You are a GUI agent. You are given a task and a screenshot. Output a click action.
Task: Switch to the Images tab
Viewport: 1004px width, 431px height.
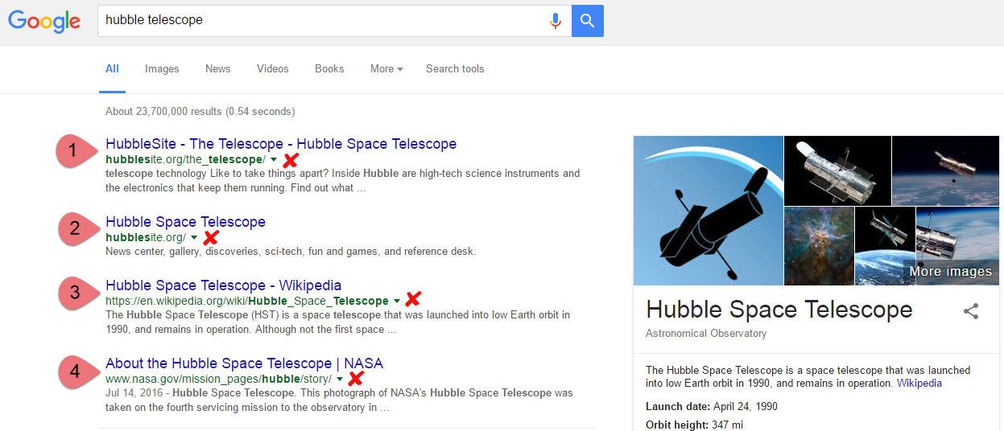(162, 69)
